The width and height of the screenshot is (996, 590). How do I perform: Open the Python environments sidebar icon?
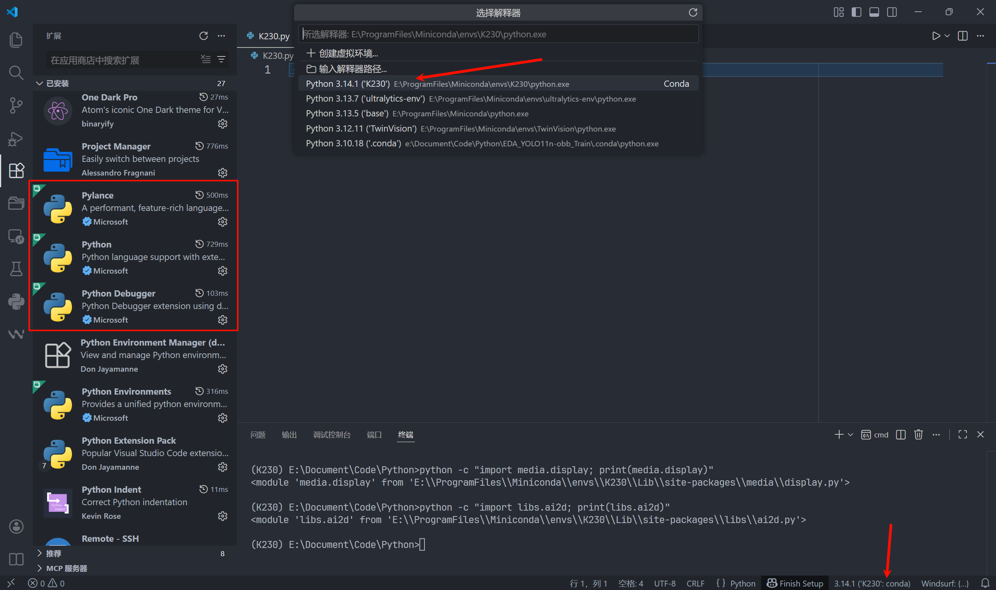click(x=16, y=302)
